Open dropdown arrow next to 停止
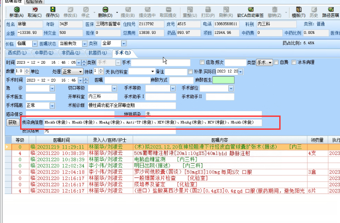This screenshot has height=223, width=340. (x=94, y=12)
